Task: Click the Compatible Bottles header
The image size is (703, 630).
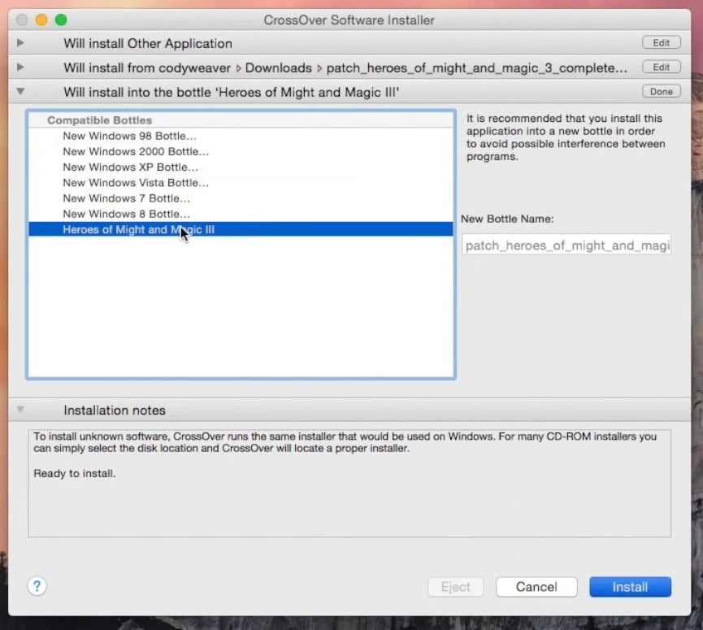Action: point(241,120)
